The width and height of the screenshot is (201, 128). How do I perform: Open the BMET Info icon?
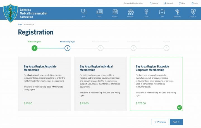[x=178, y=12]
